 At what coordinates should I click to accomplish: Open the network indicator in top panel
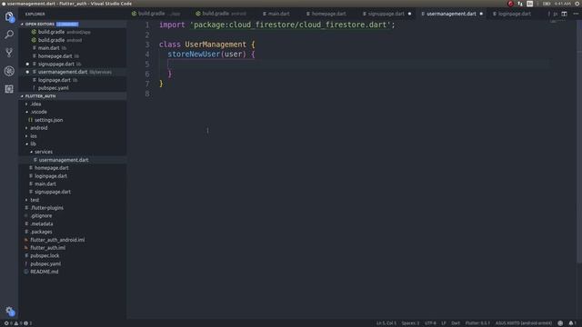point(520,4)
